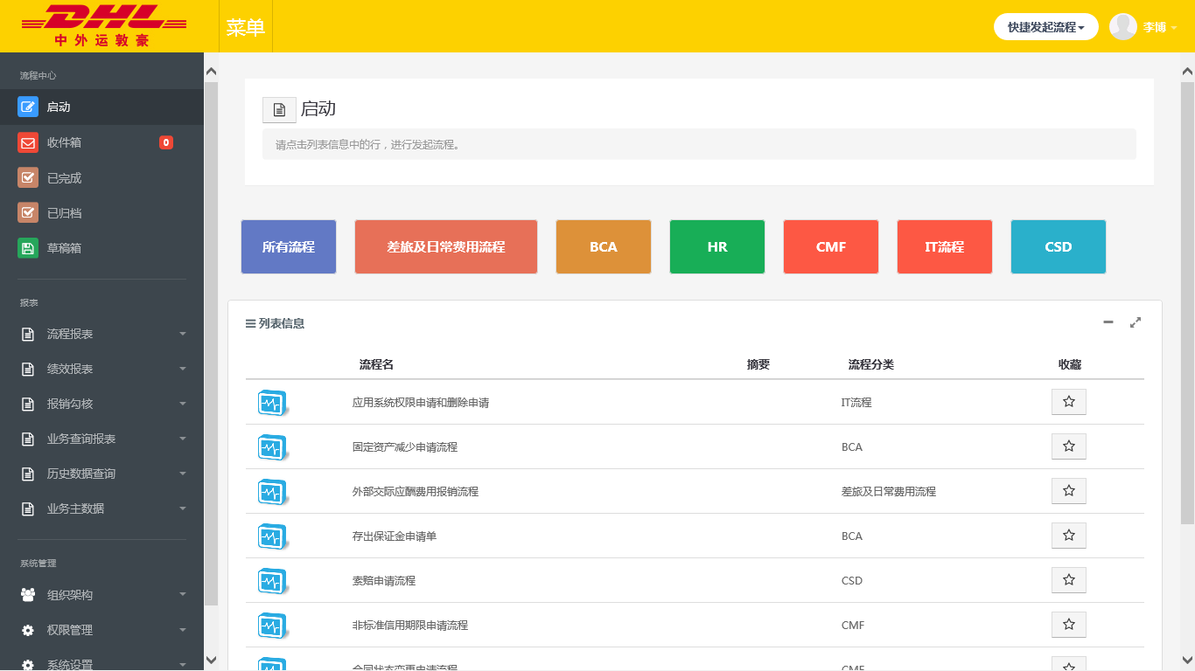
Task: Click the 报销勾核 document icon
Action: coord(28,404)
